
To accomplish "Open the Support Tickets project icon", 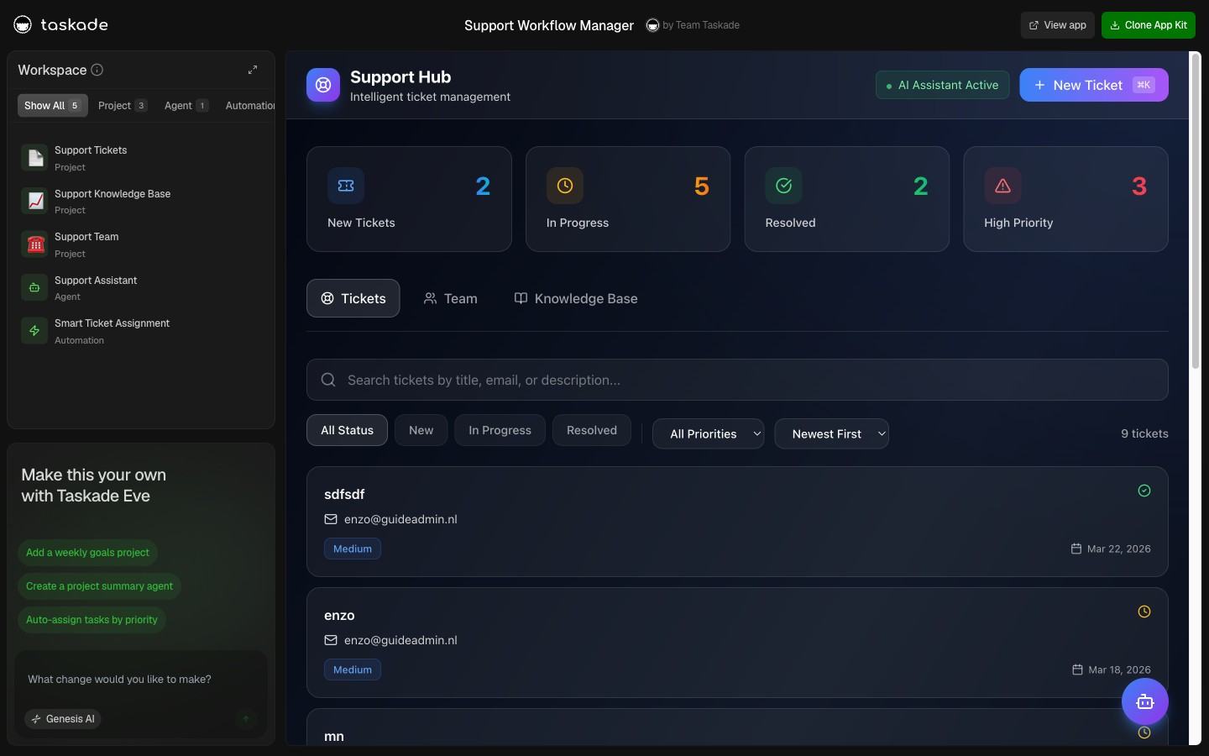I will [x=34, y=158].
